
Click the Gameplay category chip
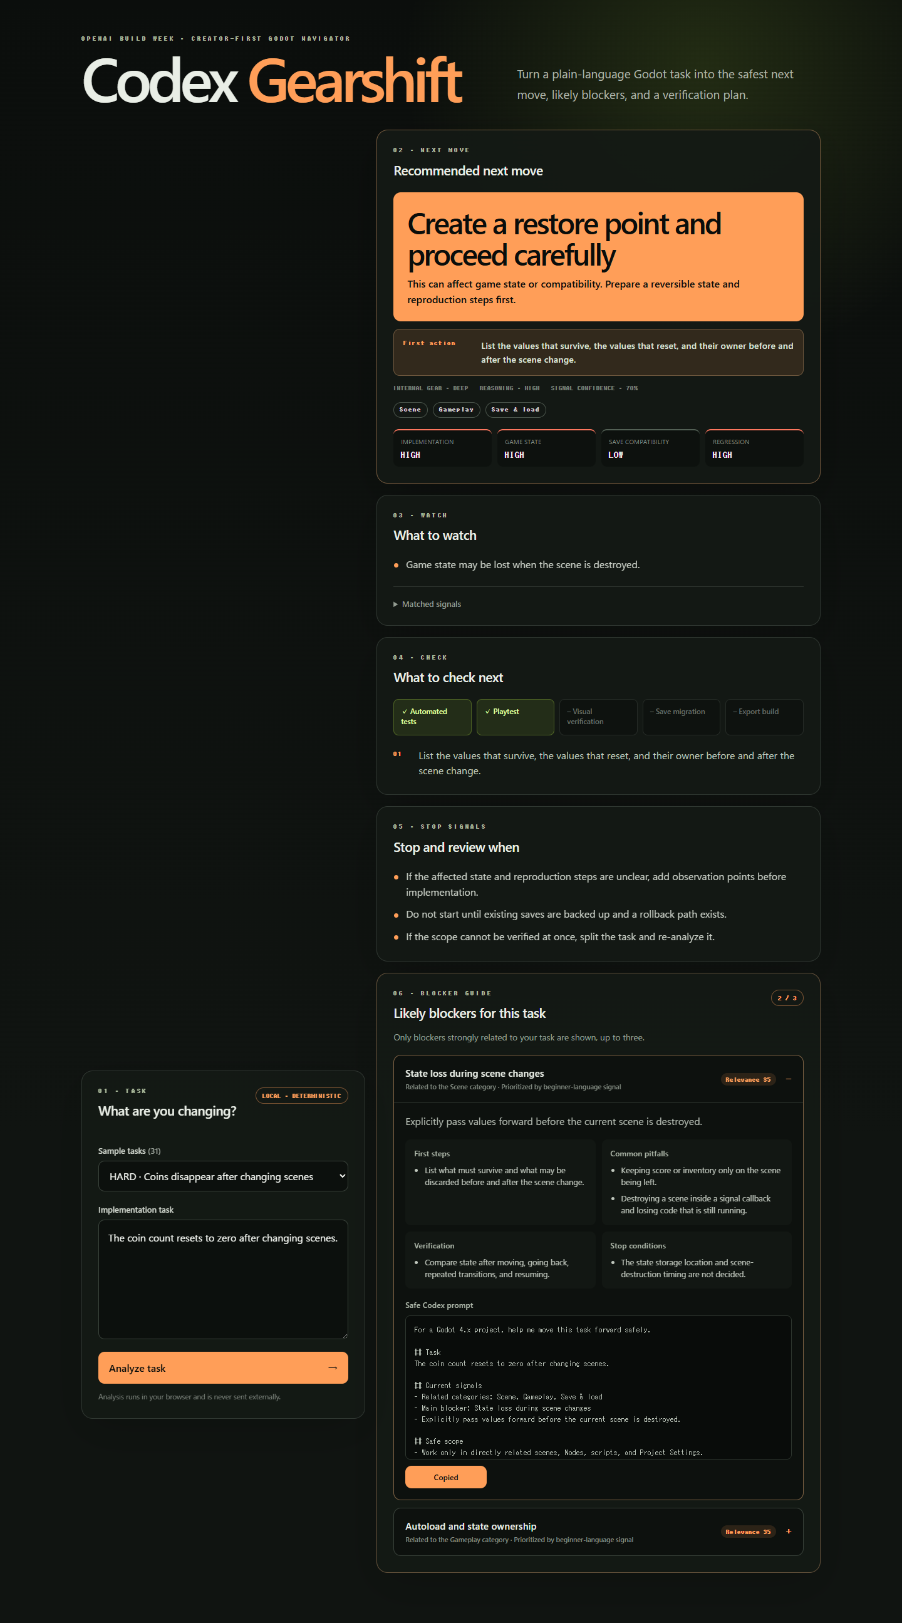coord(456,410)
